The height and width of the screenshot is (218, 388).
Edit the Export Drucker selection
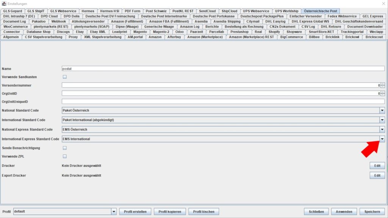377,176
